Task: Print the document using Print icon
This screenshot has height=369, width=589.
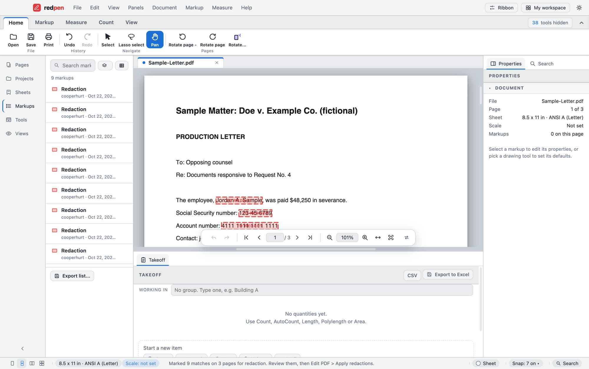Action: (49, 40)
